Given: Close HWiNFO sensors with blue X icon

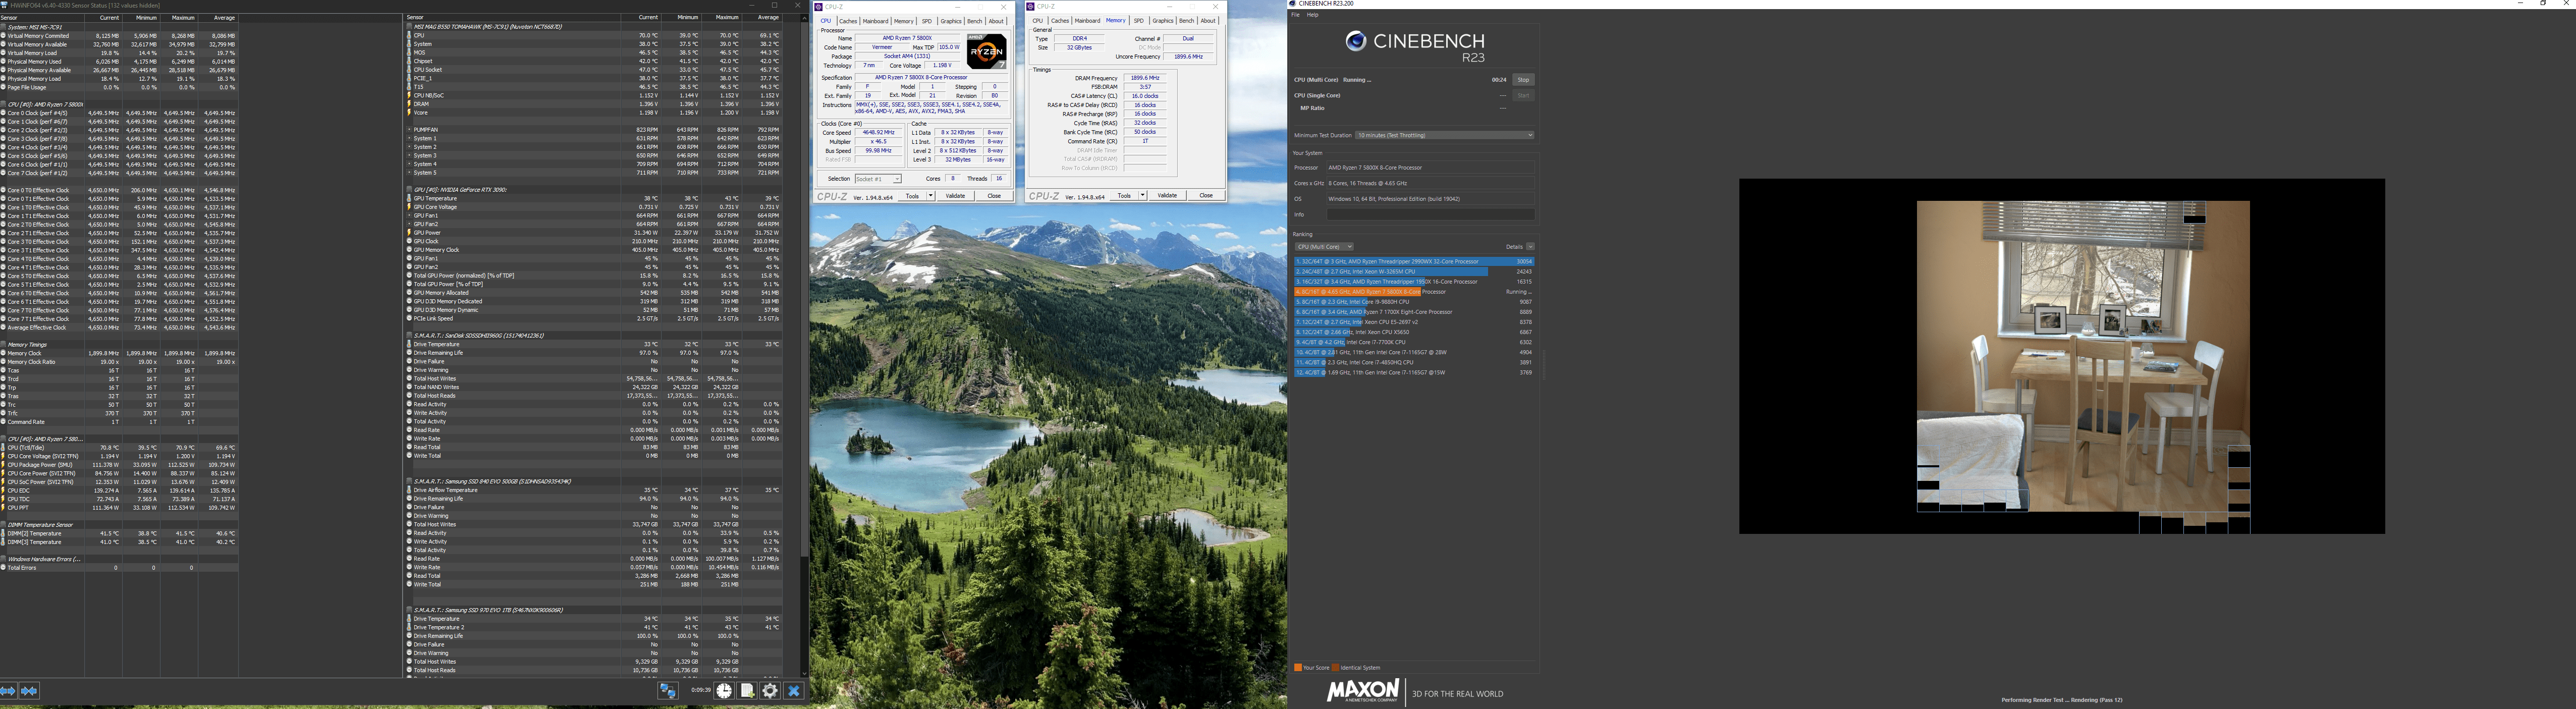Looking at the screenshot, I should click(794, 691).
